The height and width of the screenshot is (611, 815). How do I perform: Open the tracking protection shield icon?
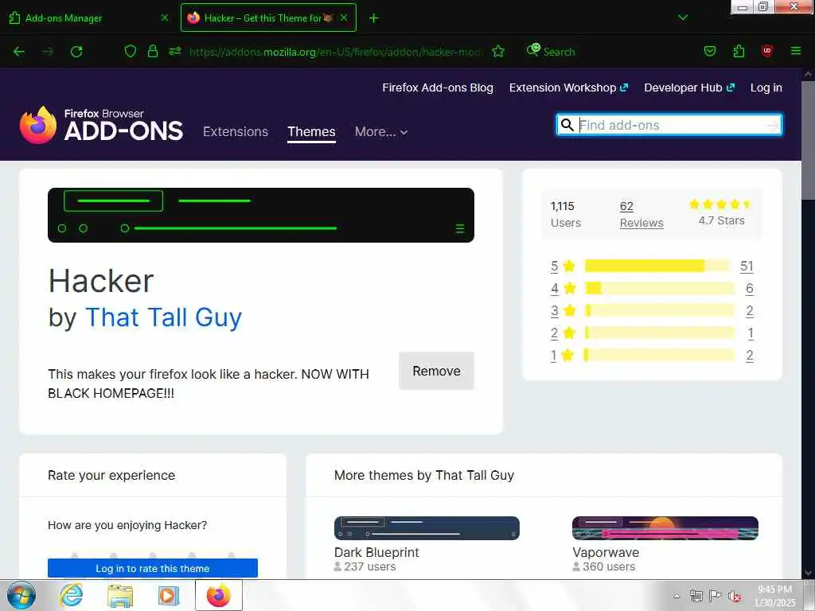(x=131, y=51)
